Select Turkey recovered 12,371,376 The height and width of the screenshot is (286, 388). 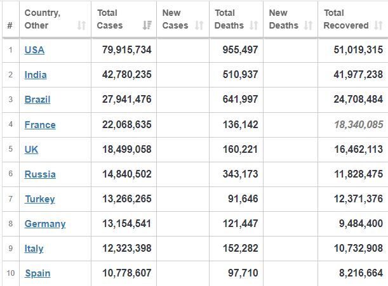tap(359, 198)
